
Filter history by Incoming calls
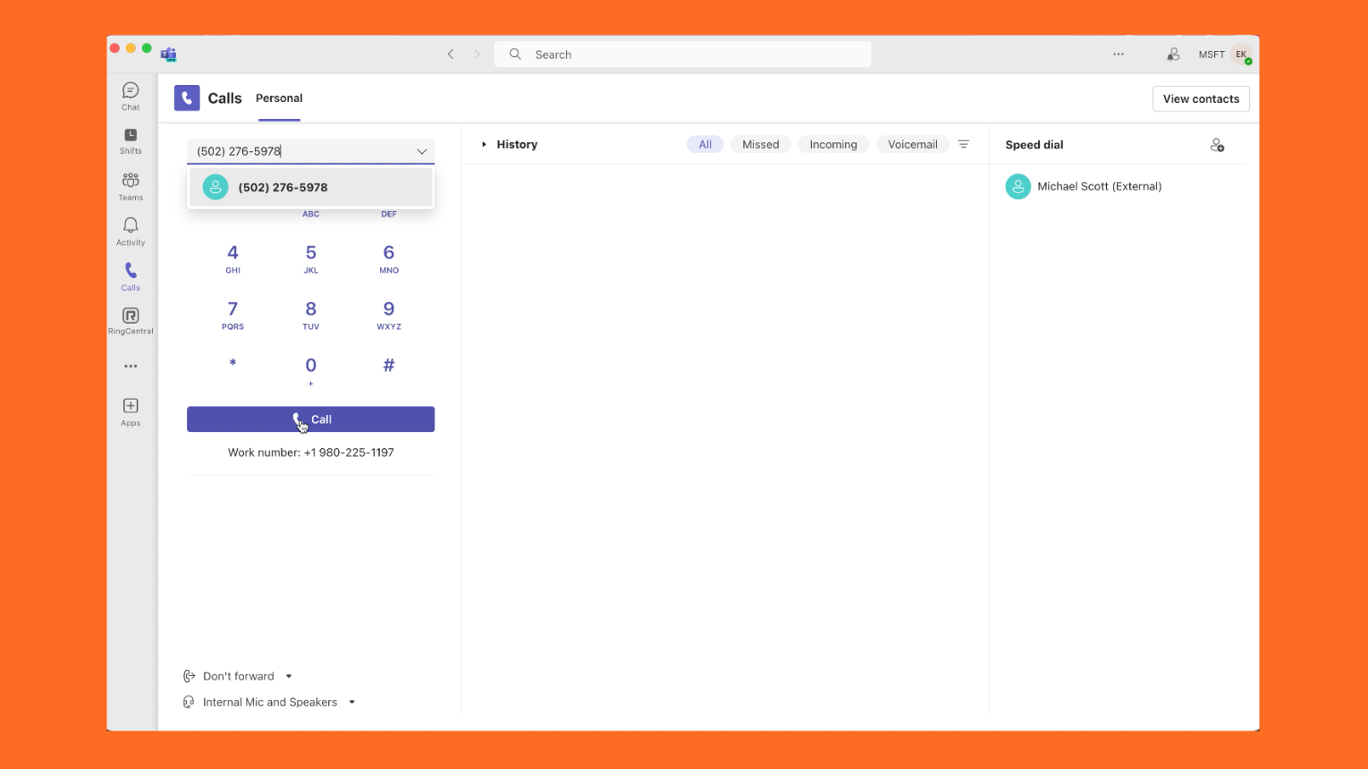coord(832,144)
